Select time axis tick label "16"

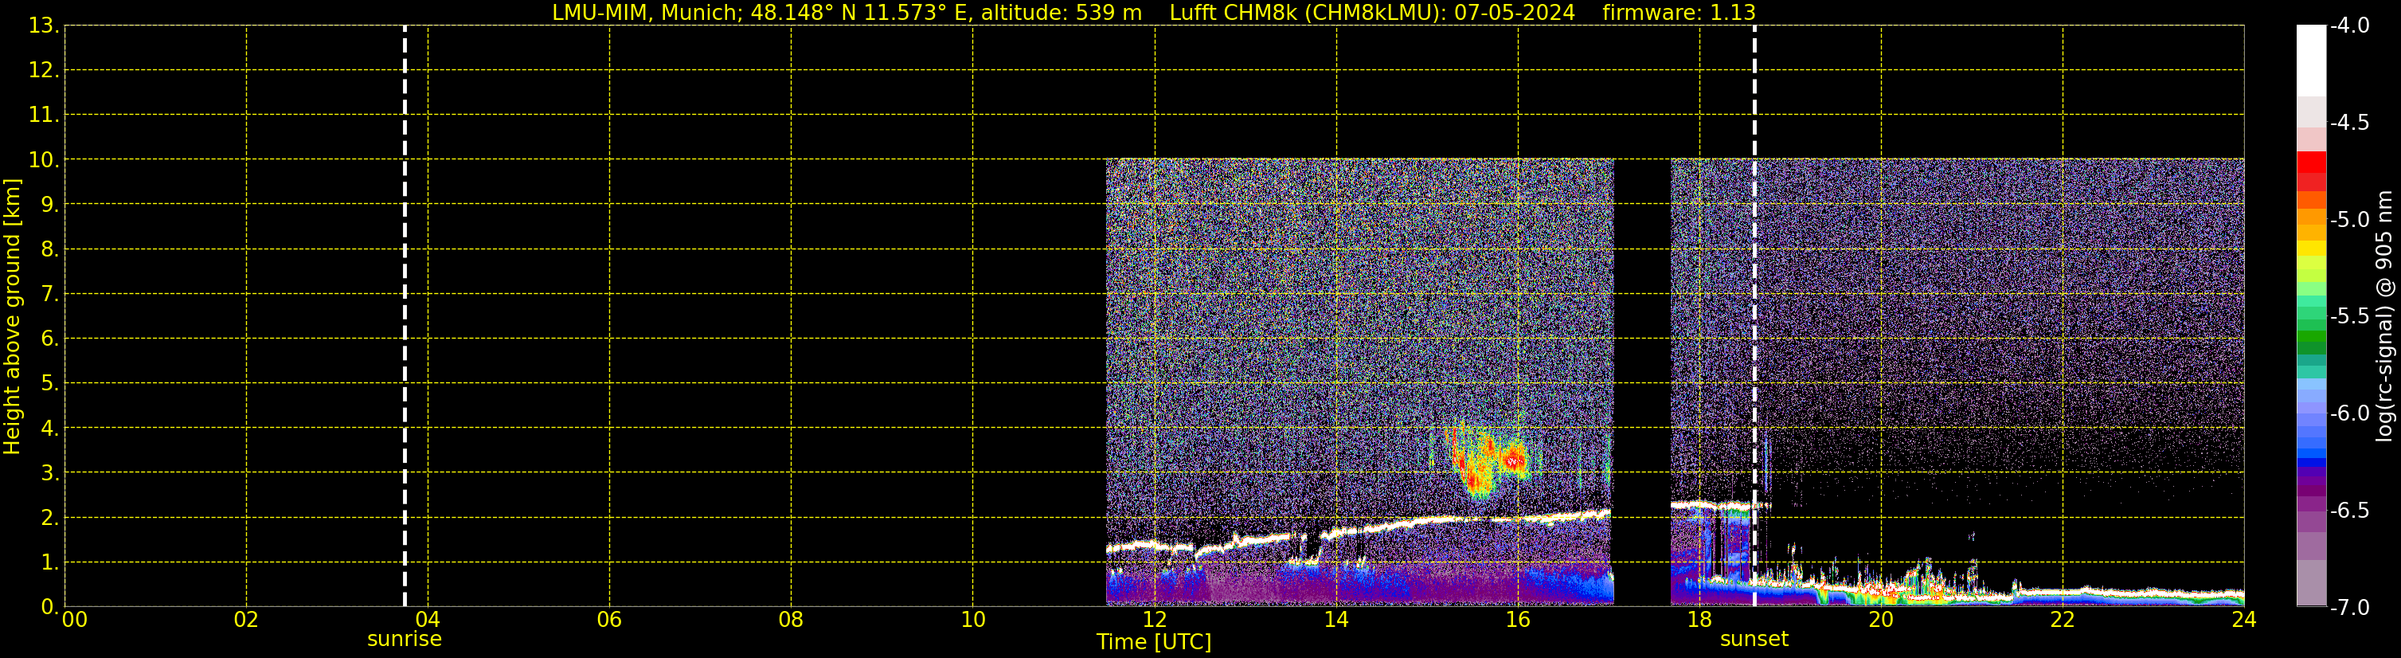(1519, 620)
